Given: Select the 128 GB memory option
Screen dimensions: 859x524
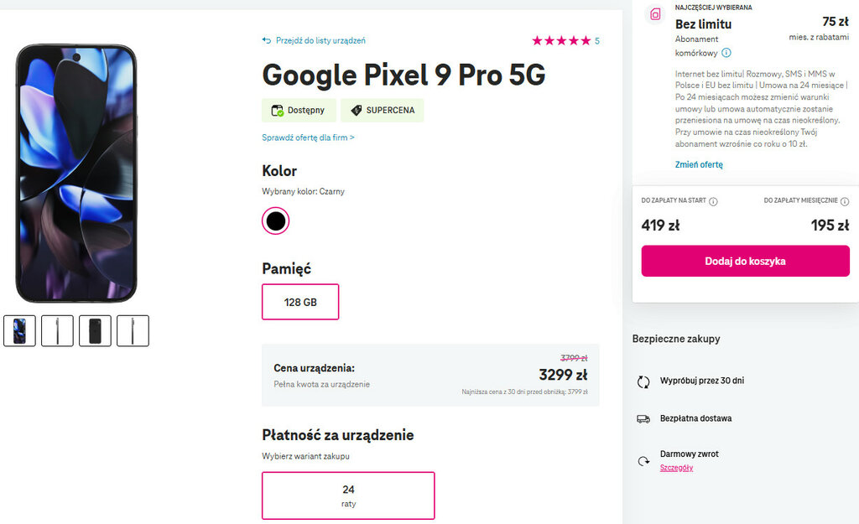Looking at the screenshot, I should [x=300, y=302].
